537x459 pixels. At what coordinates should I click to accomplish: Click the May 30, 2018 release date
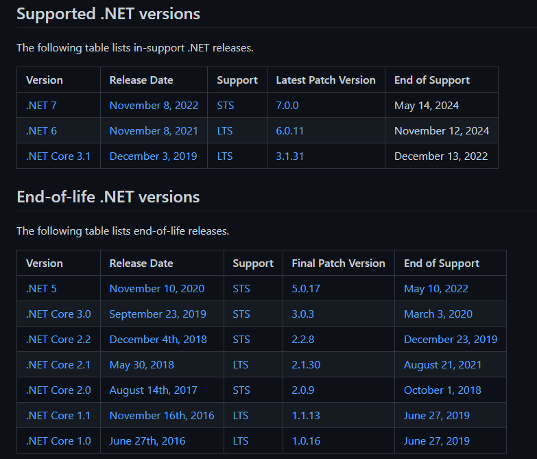pos(141,365)
